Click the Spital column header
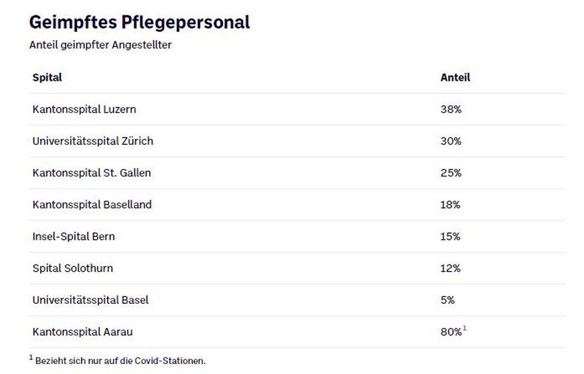Screen dimensions: 584x374 [x=47, y=77]
